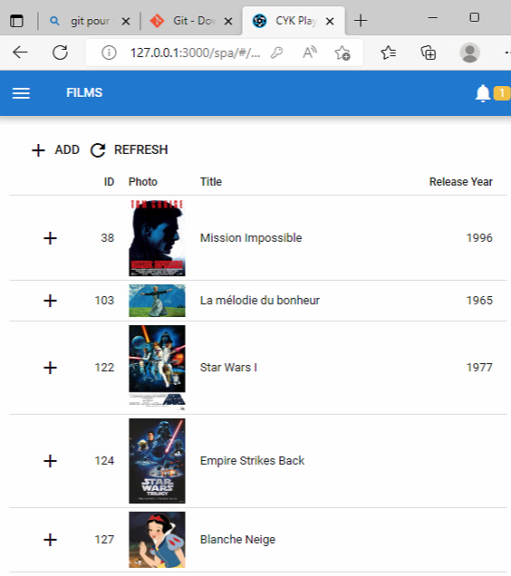Image resolution: width=511 pixels, height=576 pixels.
Task: Reload the page with browser refresh icon
Action: pyautogui.click(x=60, y=53)
